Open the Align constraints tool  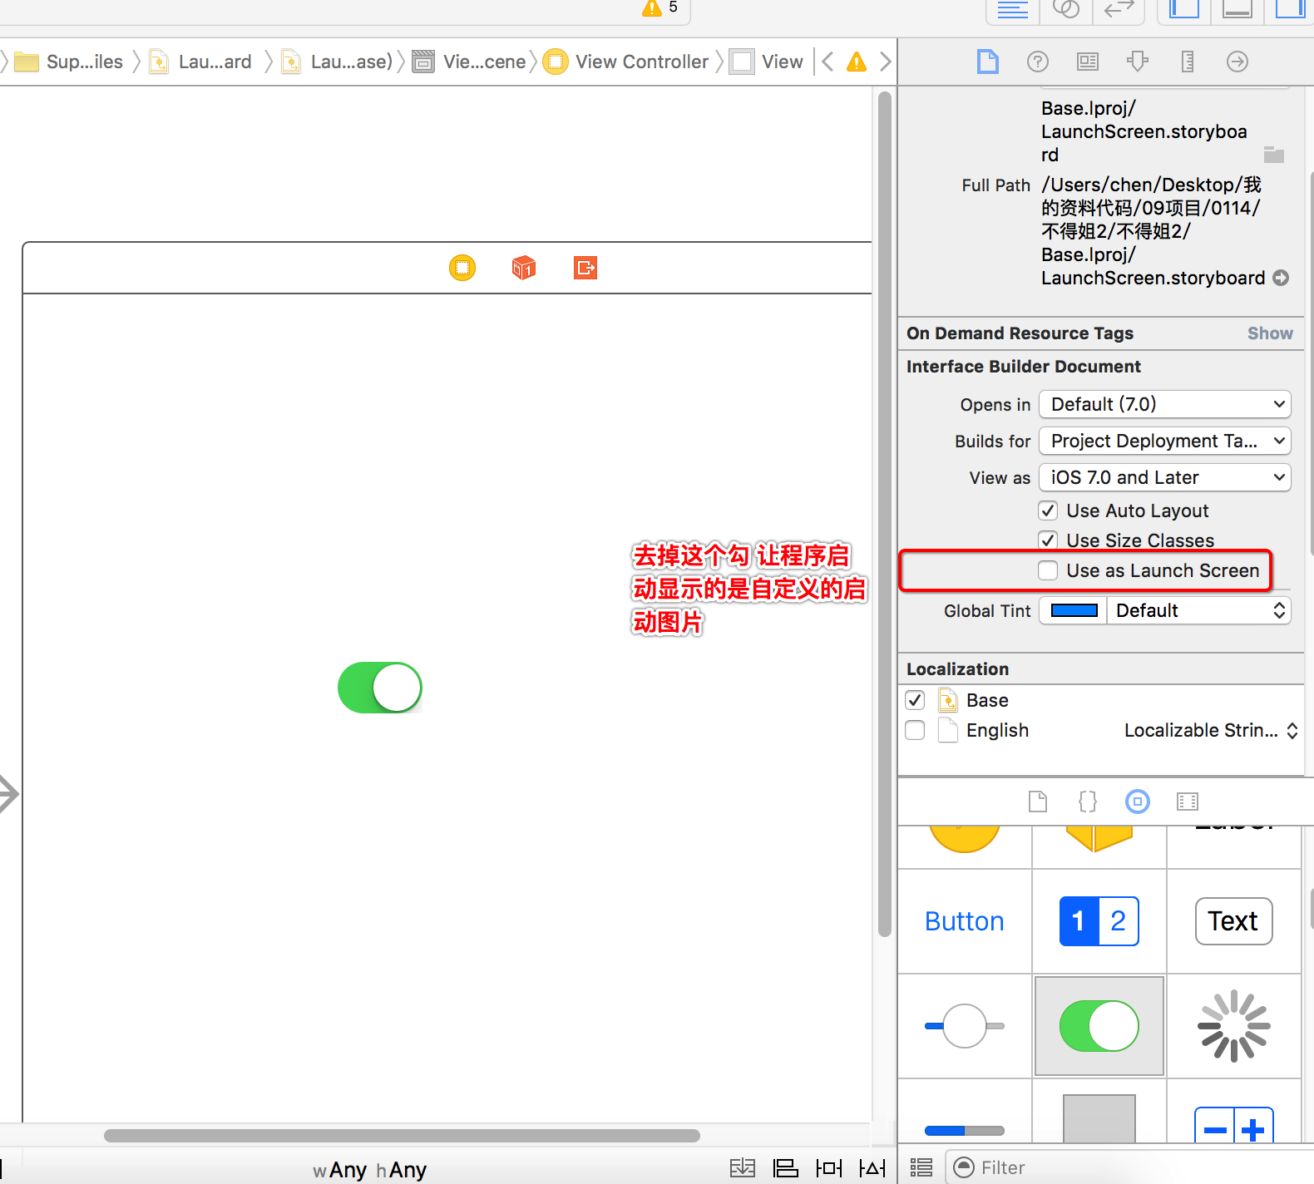(x=785, y=1167)
